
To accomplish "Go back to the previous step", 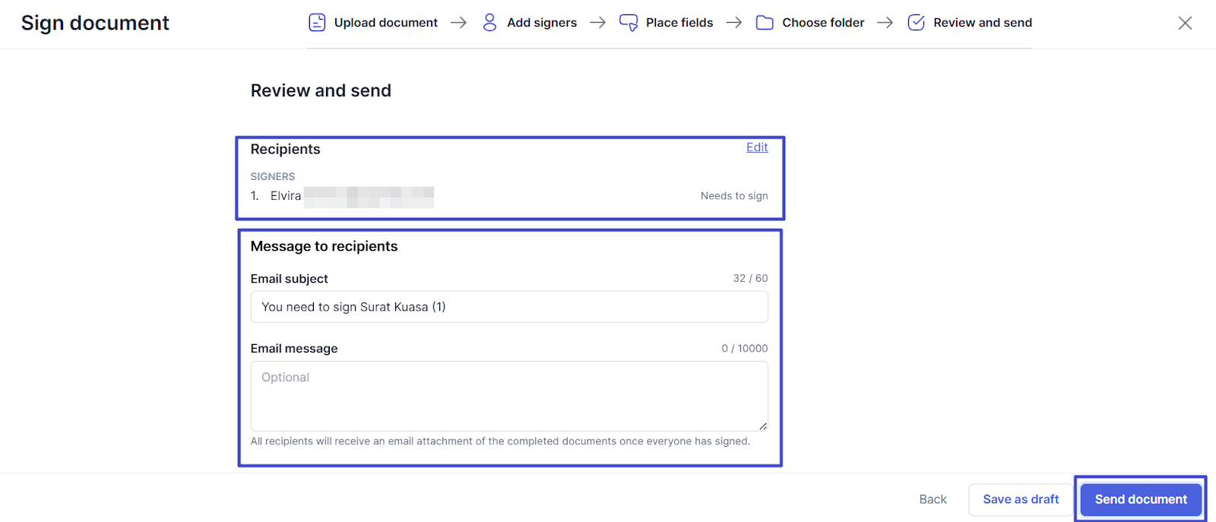I will click(933, 499).
